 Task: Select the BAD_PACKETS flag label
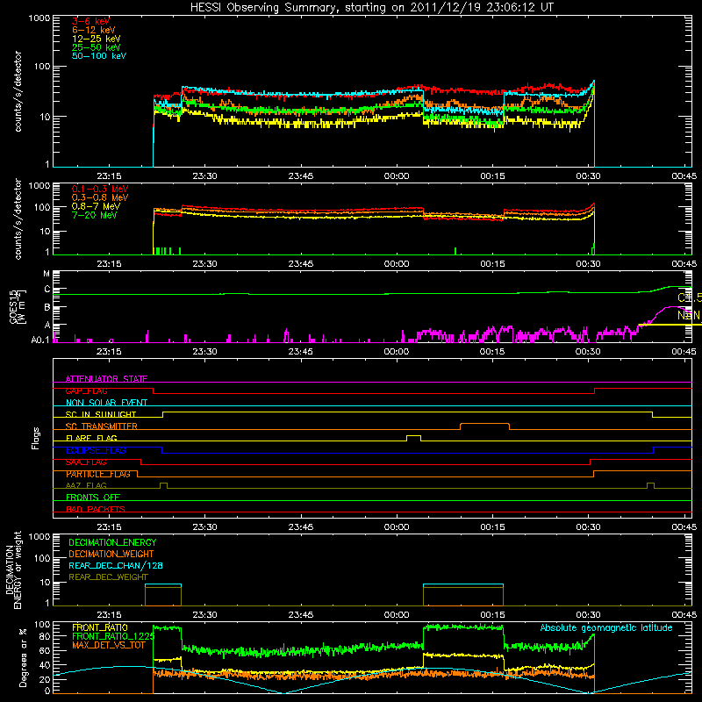pos(96,509)
